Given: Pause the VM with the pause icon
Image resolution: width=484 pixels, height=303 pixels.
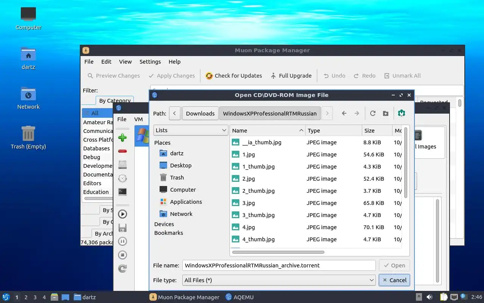Looking at the screenshot, I should [x=123, y=241].
